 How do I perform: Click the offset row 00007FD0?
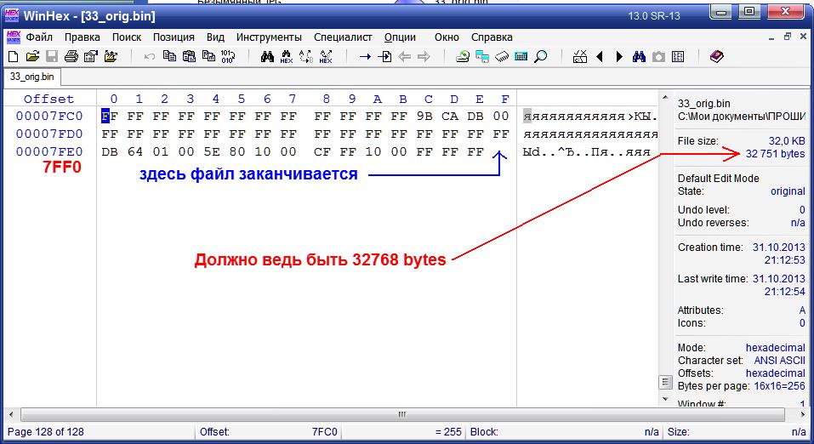49,134
